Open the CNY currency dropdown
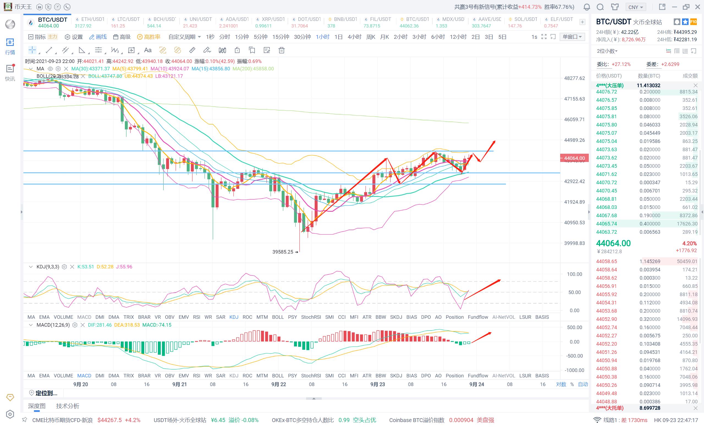The height and width of the screenshot is (427, 704). [636, 7]
